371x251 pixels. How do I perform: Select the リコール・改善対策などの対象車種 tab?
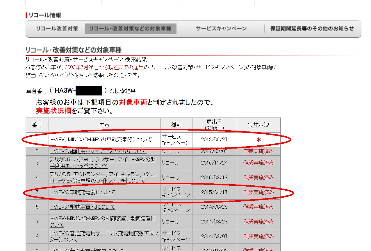tap(130, 29)
